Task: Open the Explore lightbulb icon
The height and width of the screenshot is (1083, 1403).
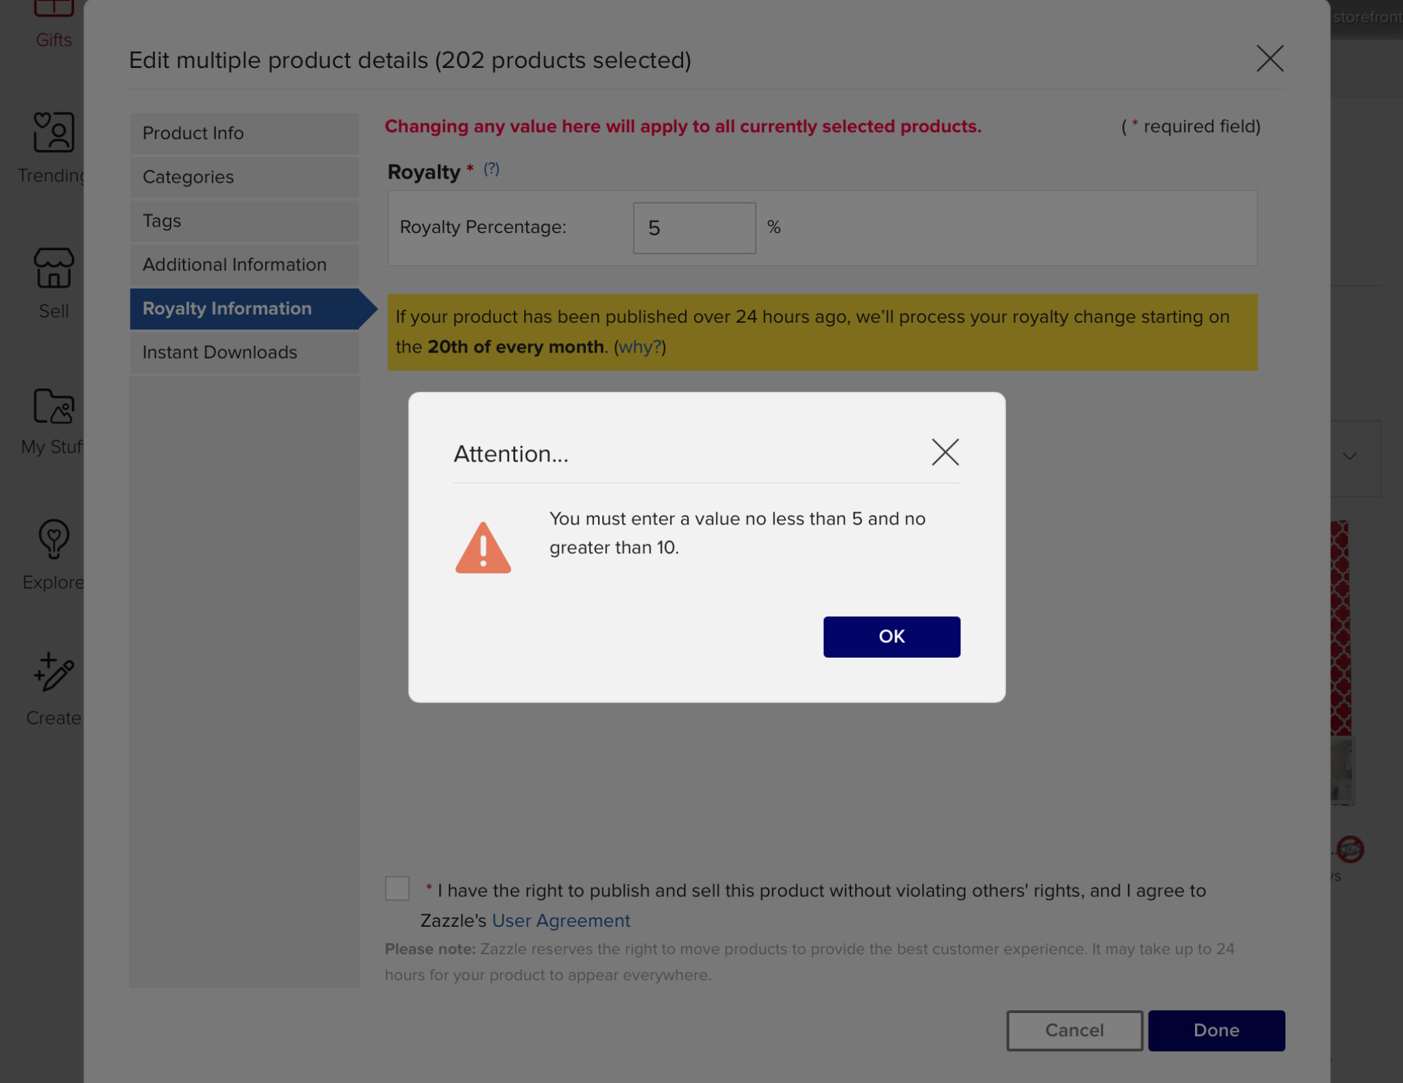Action: click(x=54, y=539)
